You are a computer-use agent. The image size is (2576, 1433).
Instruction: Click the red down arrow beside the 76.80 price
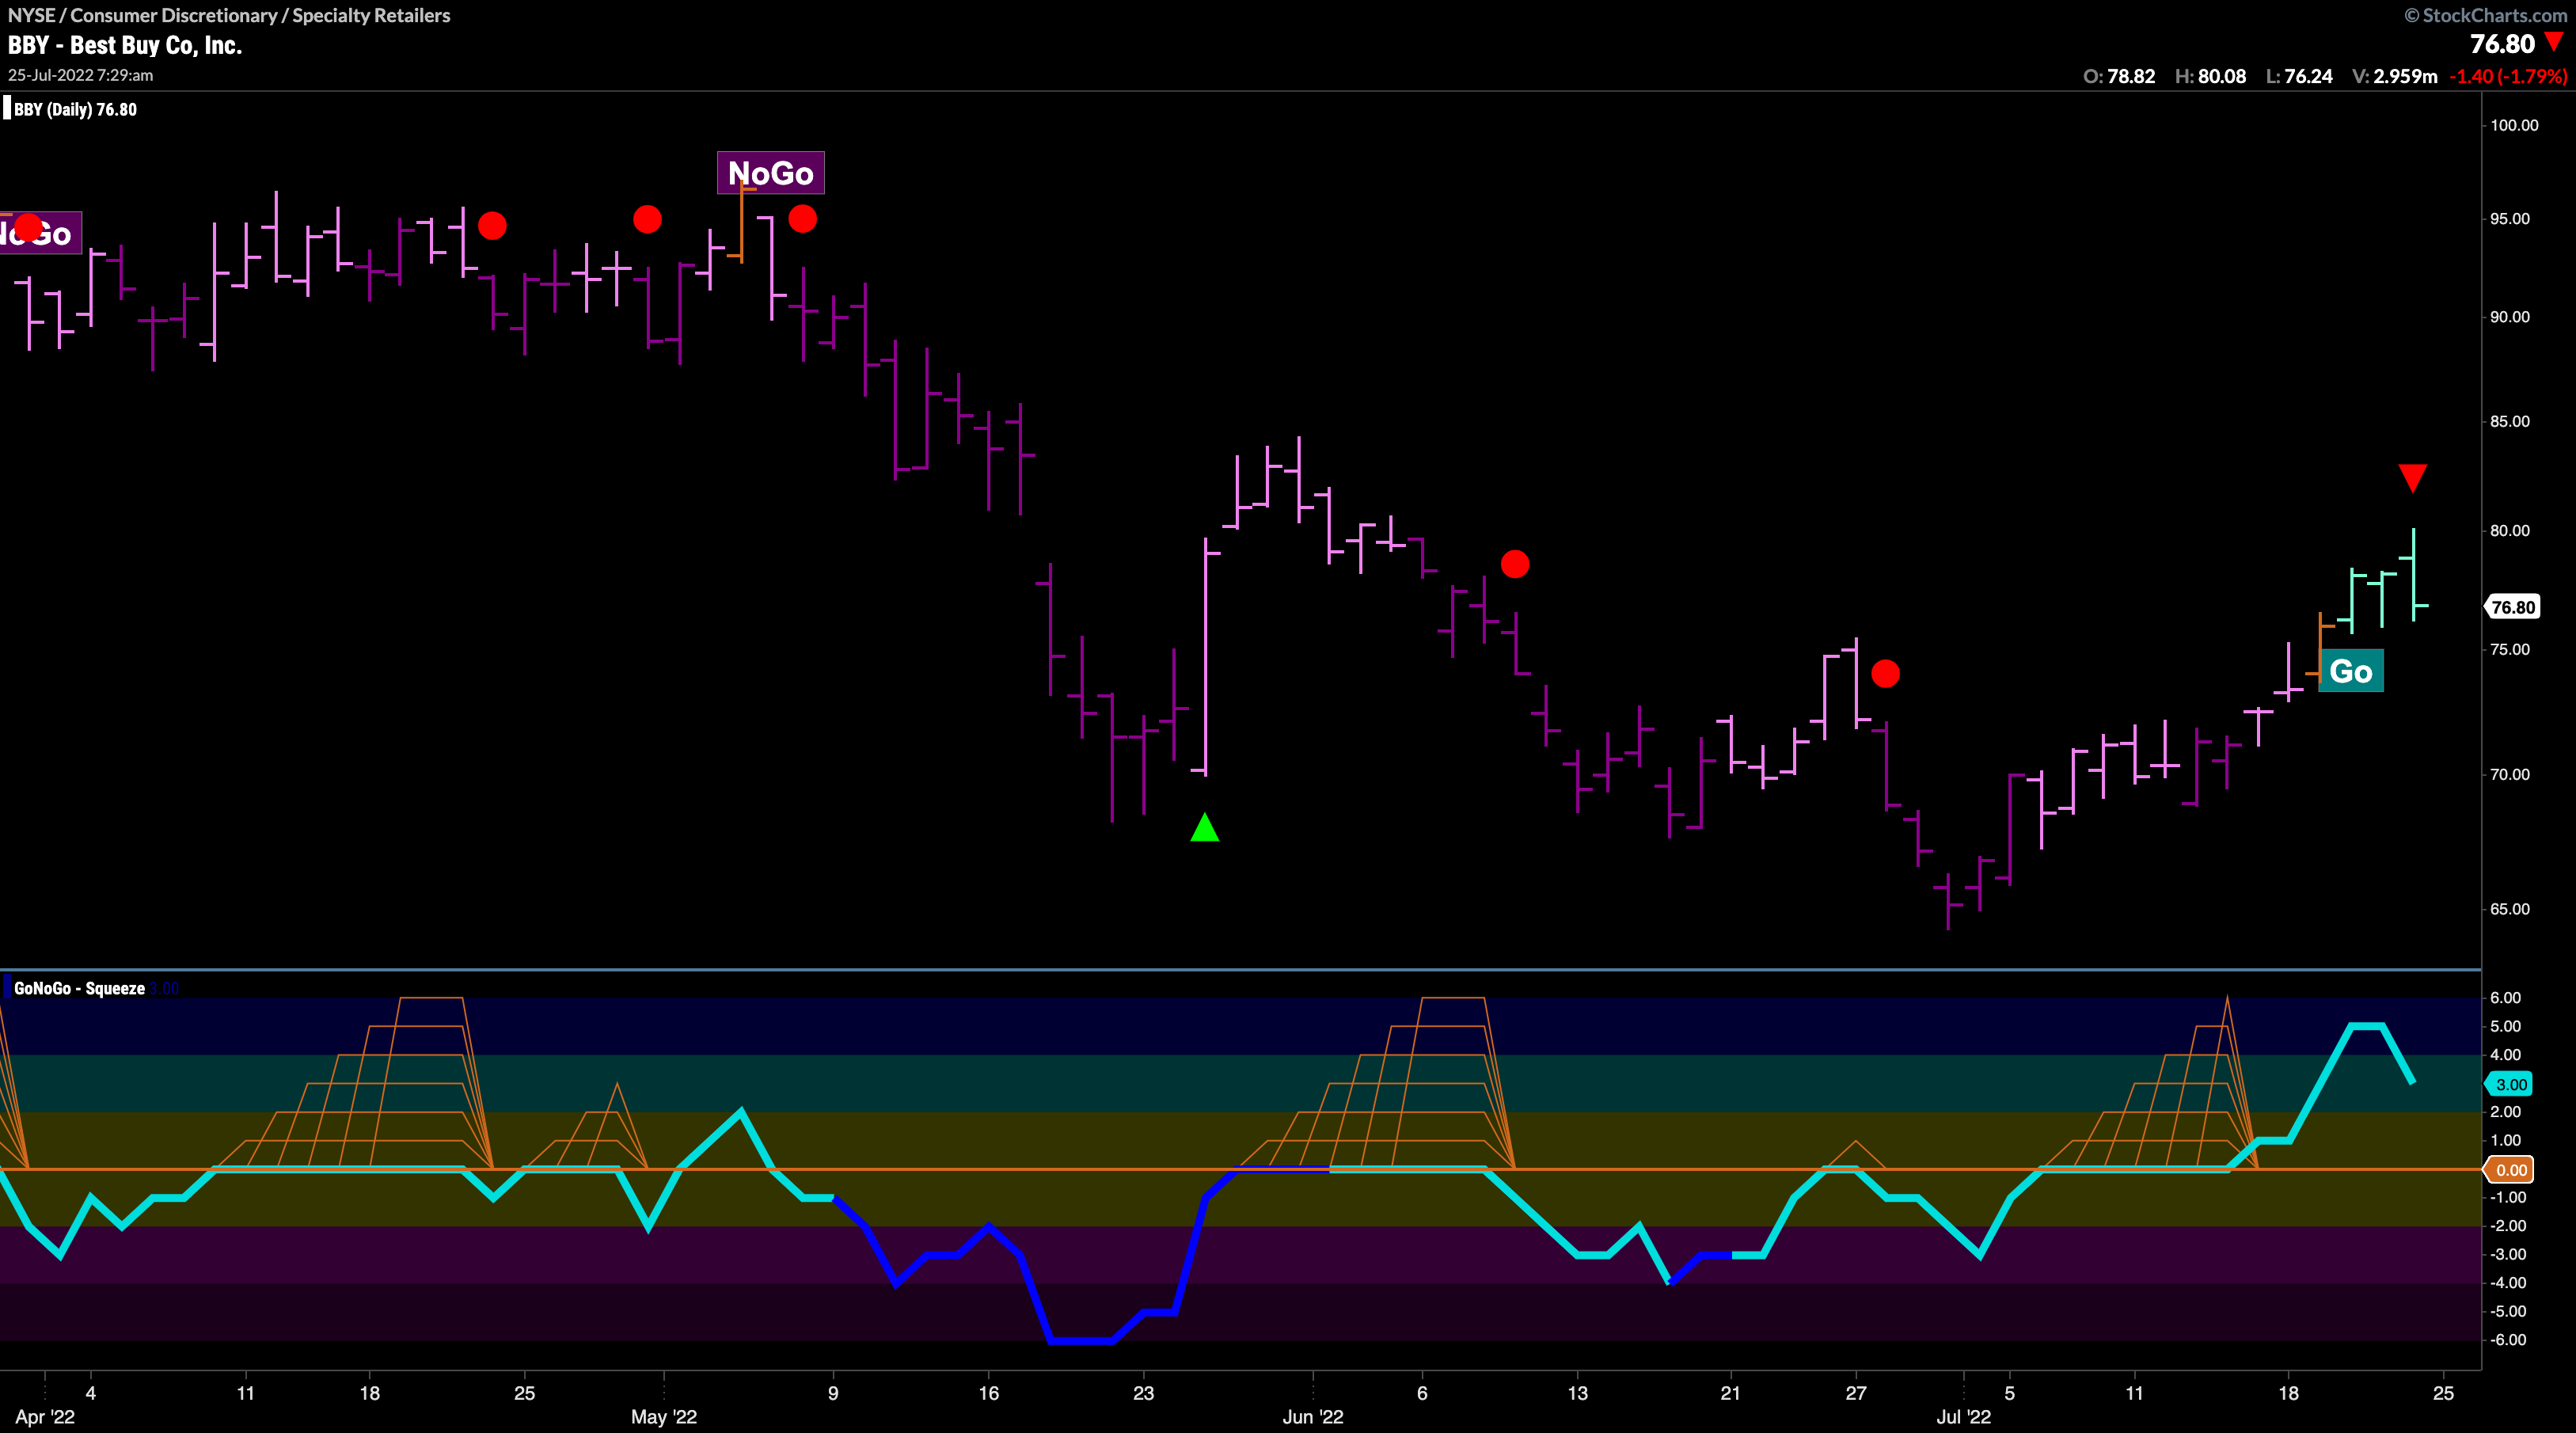(x=2555, y=42)
